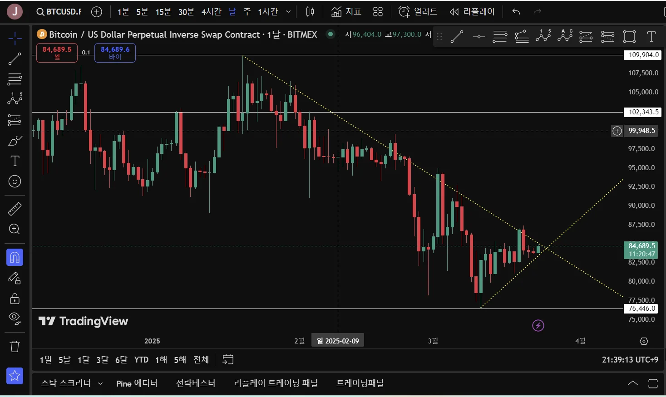
Task: Open the ruler measure tool
Action: (15, 209)
